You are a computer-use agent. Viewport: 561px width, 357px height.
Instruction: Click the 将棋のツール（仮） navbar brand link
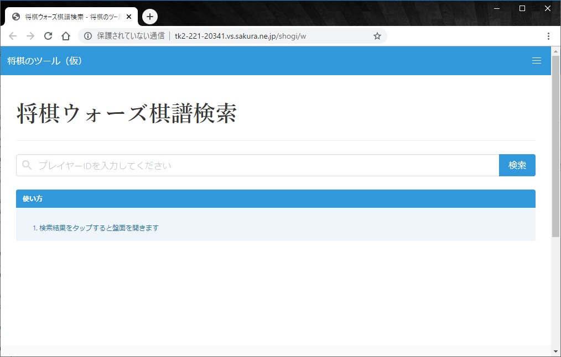pos(45,61)
